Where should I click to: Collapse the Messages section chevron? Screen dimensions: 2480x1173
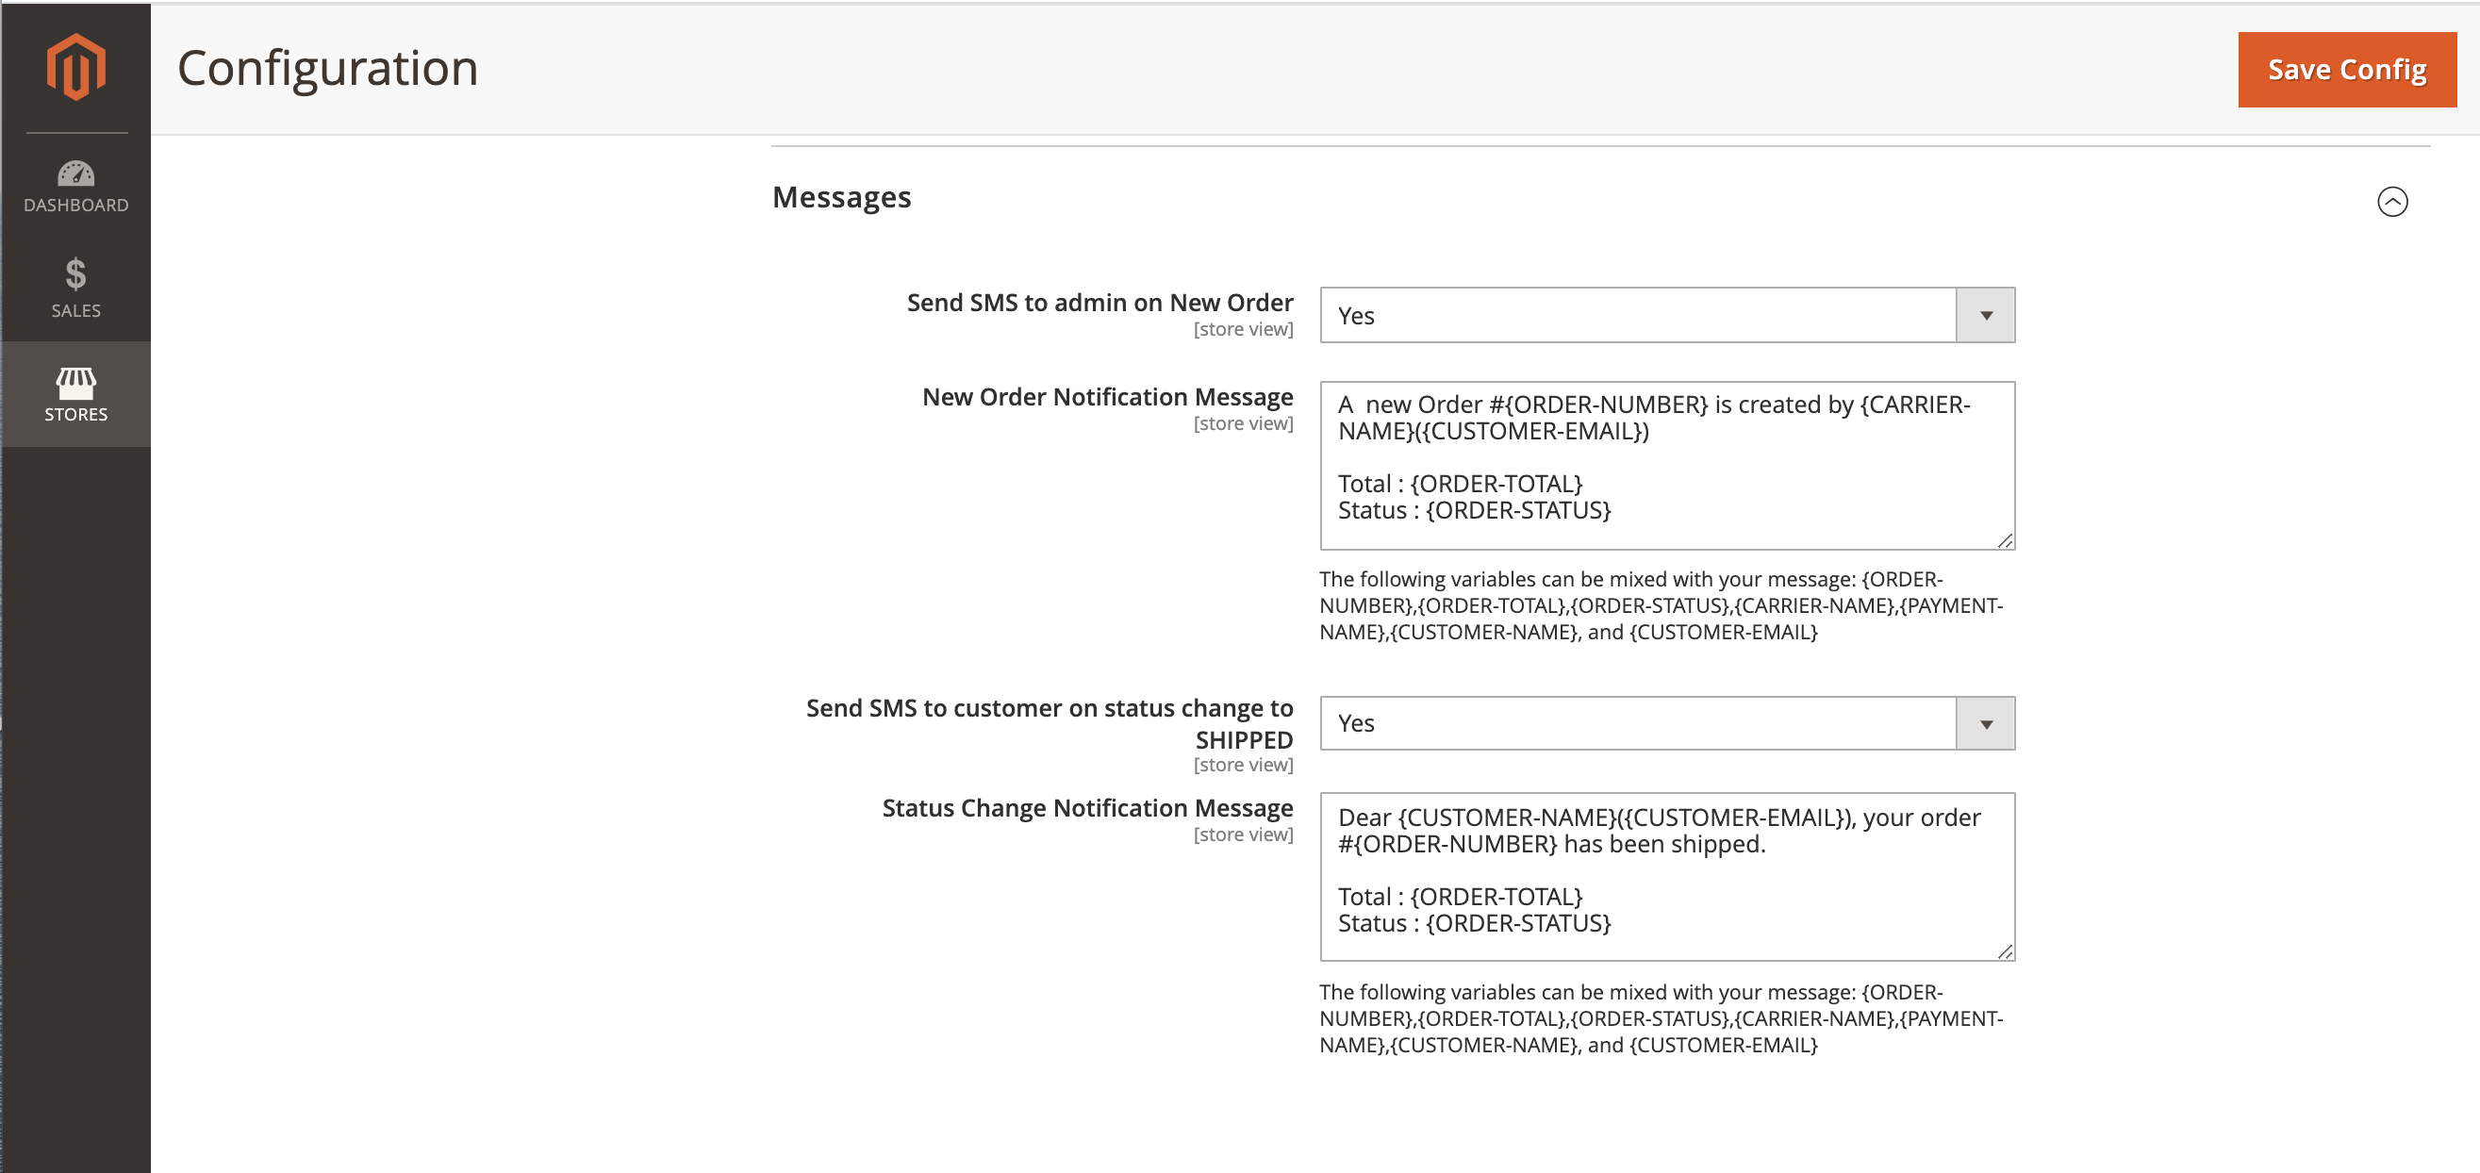point(2391,201)
